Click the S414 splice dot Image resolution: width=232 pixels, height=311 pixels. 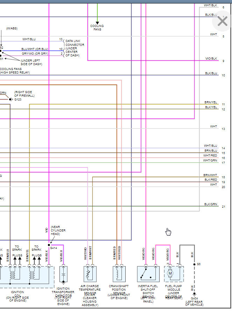pos(49,245)
